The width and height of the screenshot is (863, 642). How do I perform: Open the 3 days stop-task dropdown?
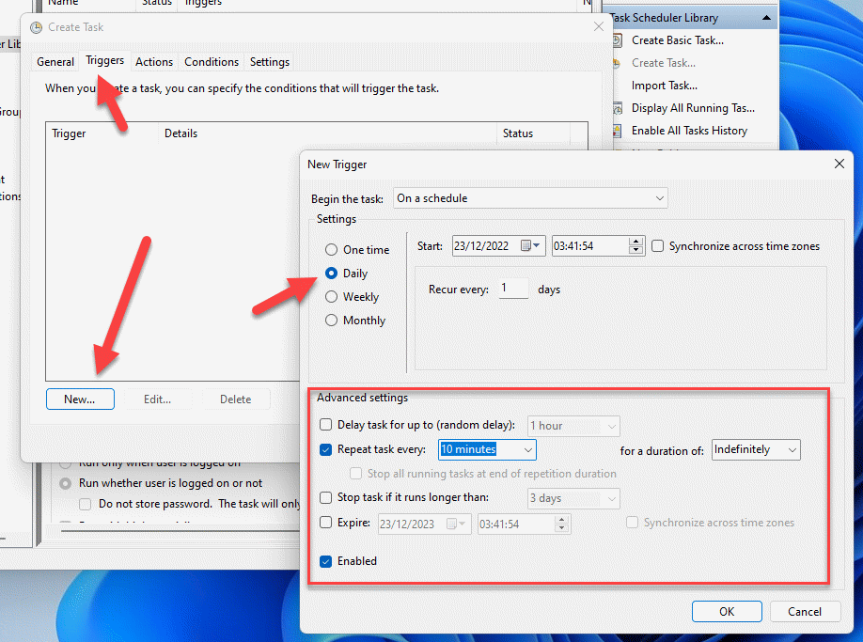573,498
